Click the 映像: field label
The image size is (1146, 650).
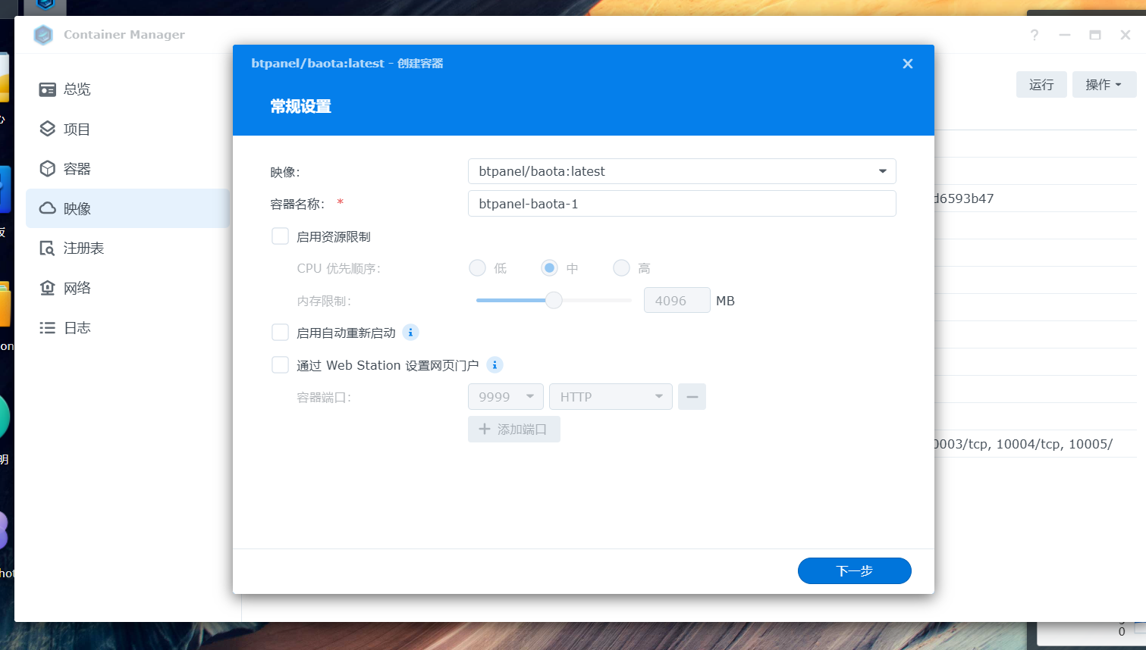285,172
